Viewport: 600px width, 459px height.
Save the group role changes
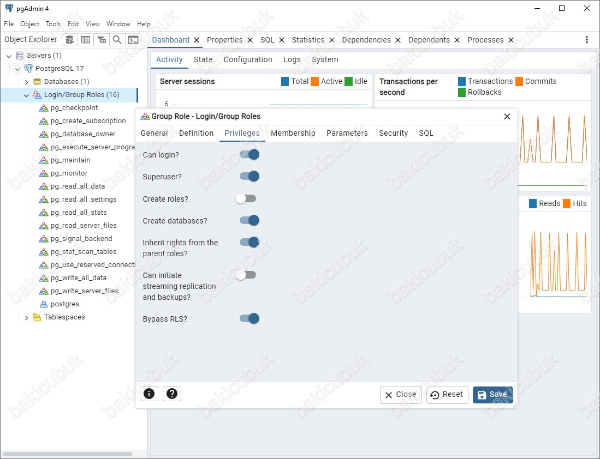click(492, 395)
